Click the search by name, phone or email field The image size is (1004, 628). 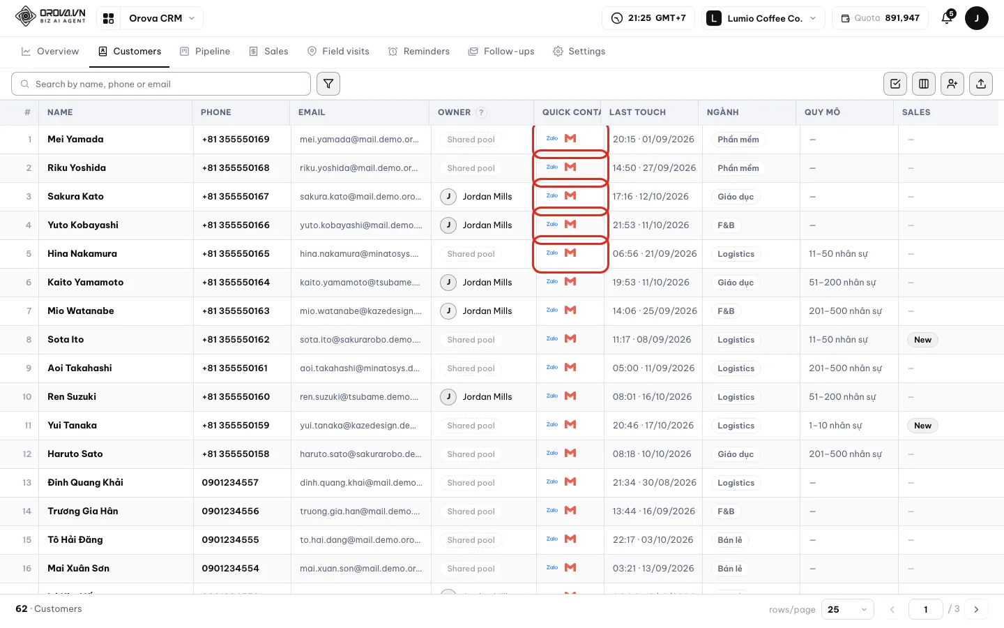click(x=161, y=84)
